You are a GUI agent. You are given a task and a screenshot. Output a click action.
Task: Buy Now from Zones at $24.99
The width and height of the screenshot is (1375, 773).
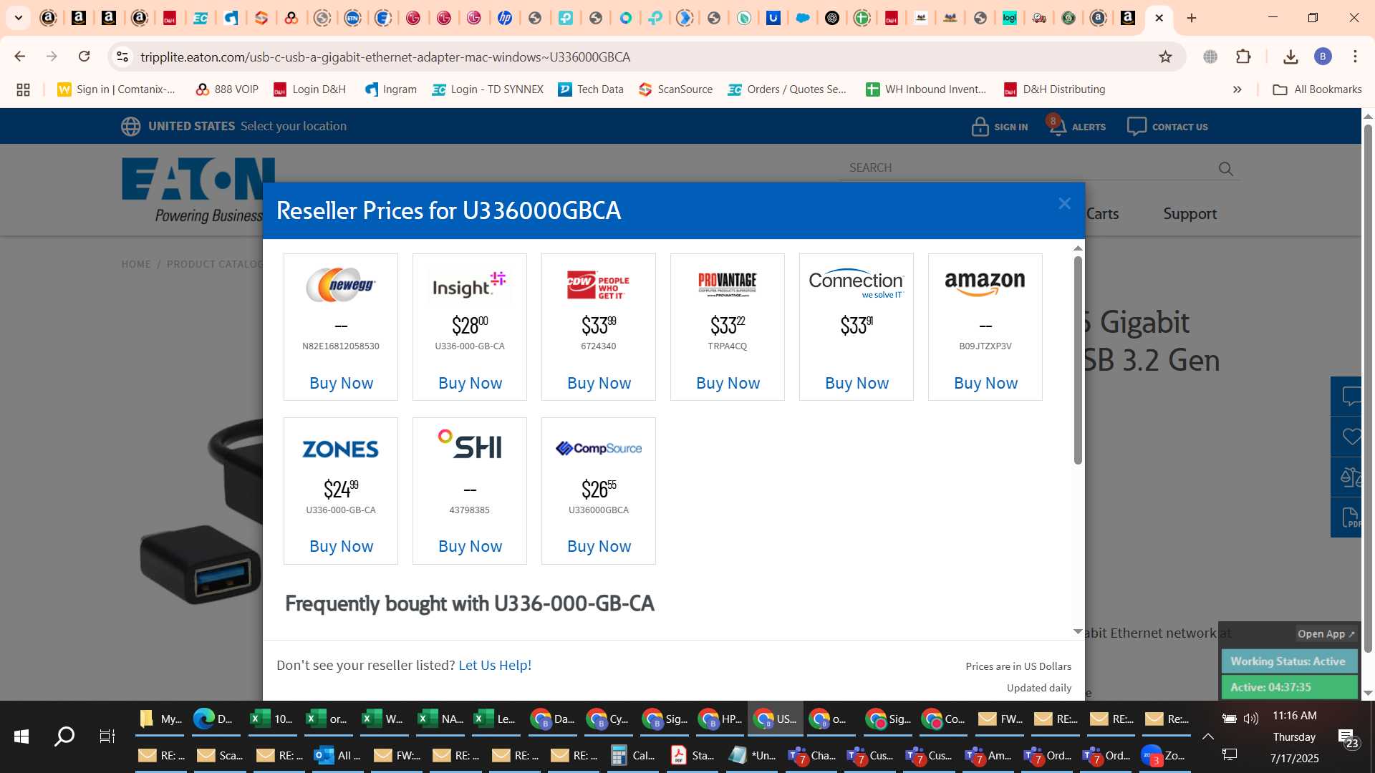341,547
